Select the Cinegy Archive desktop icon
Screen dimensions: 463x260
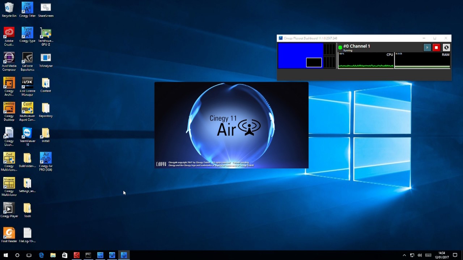coord(9,87)
